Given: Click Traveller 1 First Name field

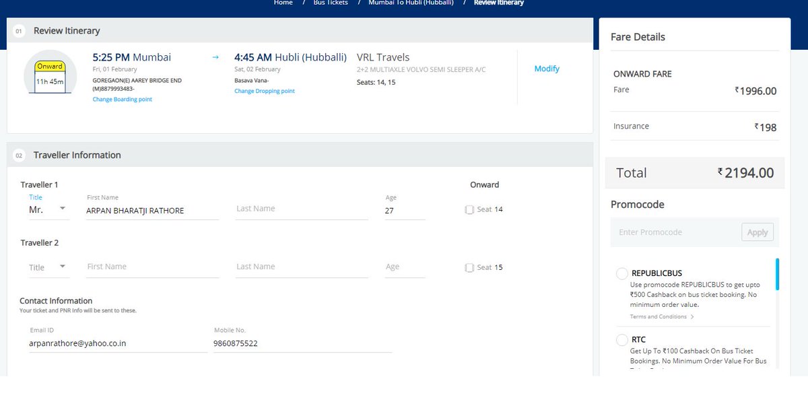Looking at the screenshot, I should pos(153,211).
